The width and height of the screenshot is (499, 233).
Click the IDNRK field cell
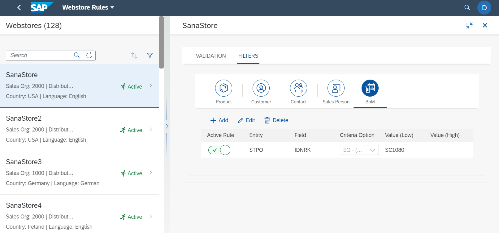[302, 150]
